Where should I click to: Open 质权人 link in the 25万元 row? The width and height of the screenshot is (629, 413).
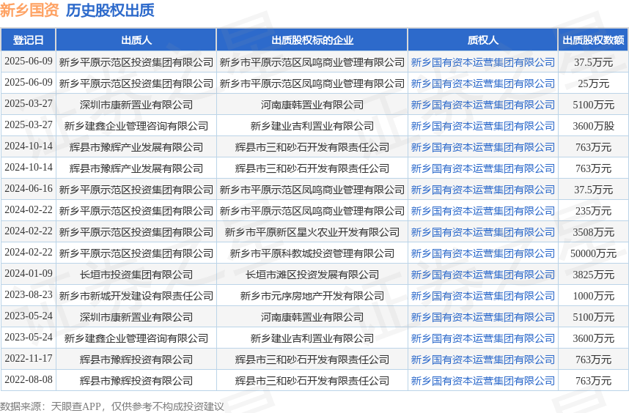pyautogui.click(x=482, y=83)
